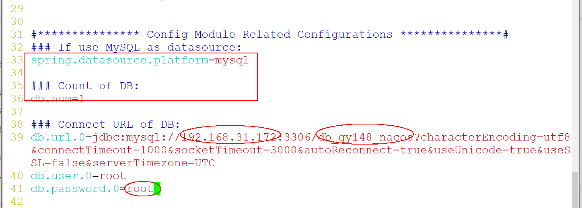Click line number 33 in gutter
This screenshot has width=582, height=208.
17,60
